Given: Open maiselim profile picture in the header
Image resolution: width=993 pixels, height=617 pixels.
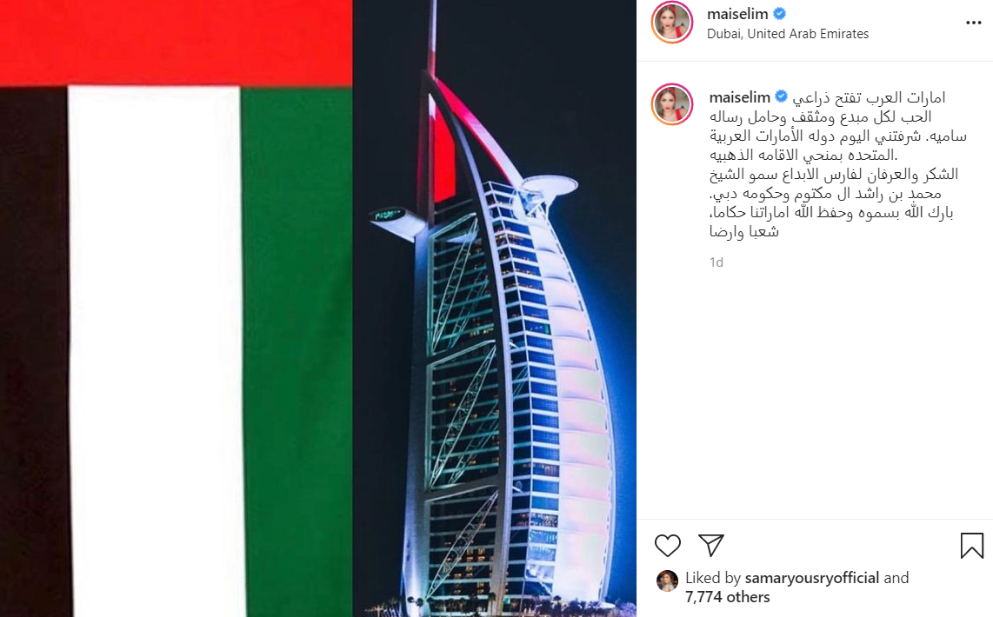Looking at the screenshot, I should (x=672, y=22).
